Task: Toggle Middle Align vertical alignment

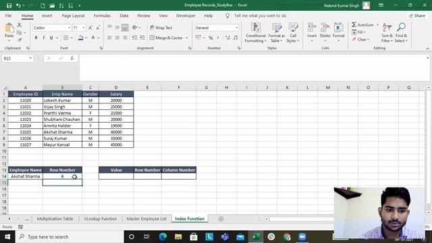Action: 117,28
